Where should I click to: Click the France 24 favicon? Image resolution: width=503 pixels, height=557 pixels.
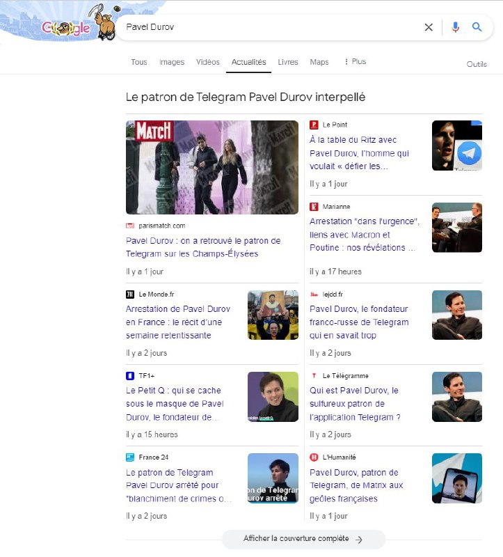(130, 457)
